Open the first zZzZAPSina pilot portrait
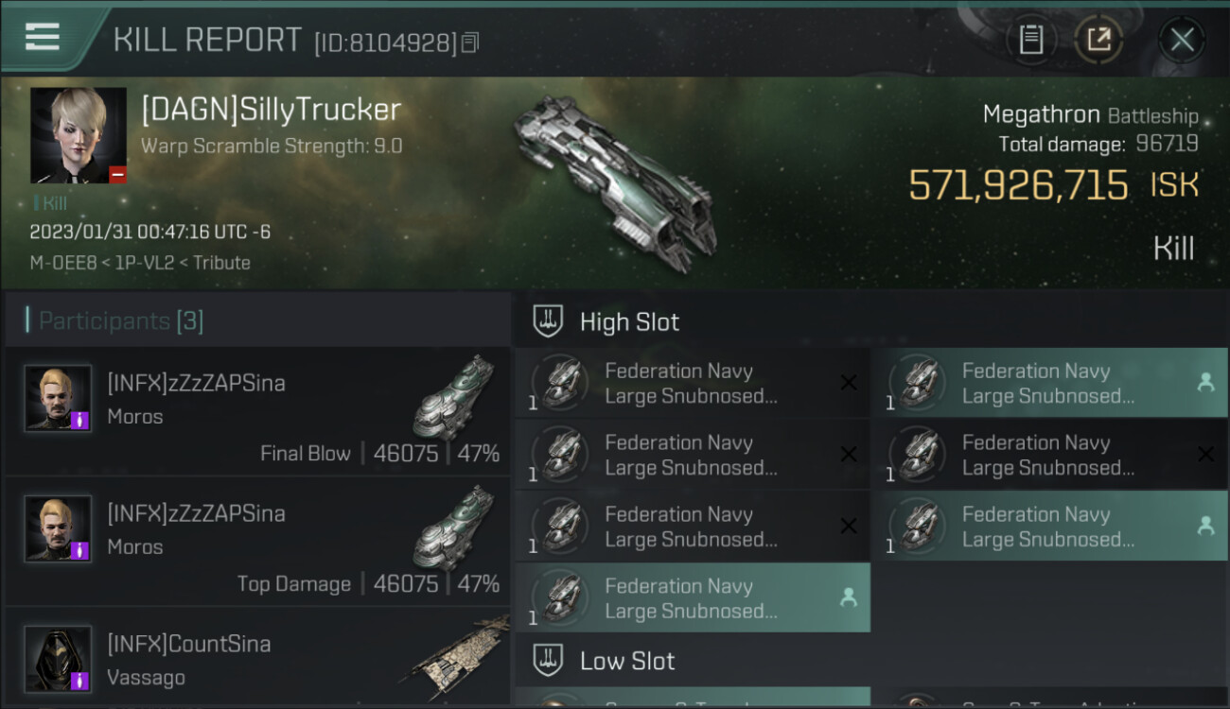 pyautogui.click(x=59, y=398)
